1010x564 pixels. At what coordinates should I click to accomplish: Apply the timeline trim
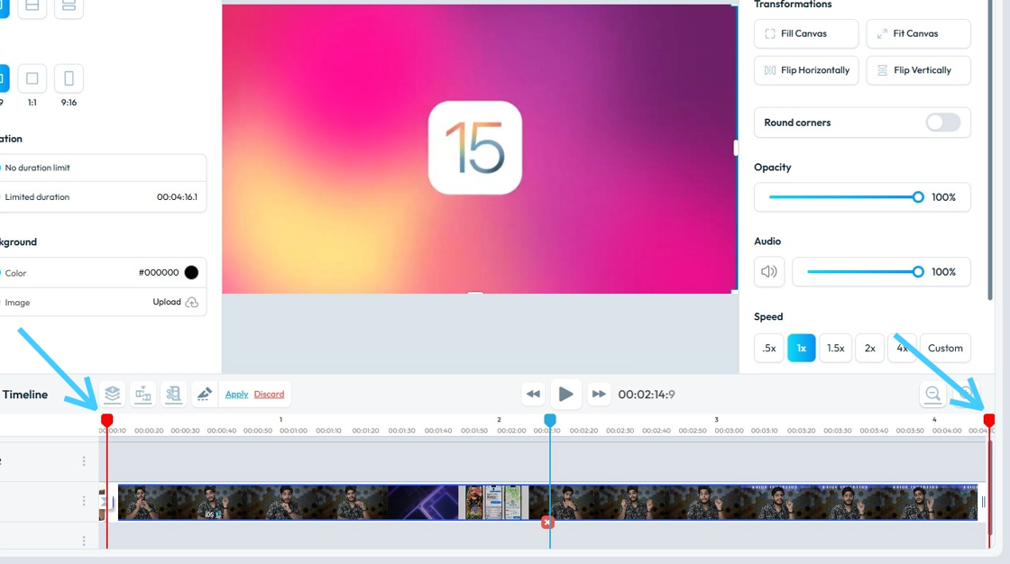236,394
